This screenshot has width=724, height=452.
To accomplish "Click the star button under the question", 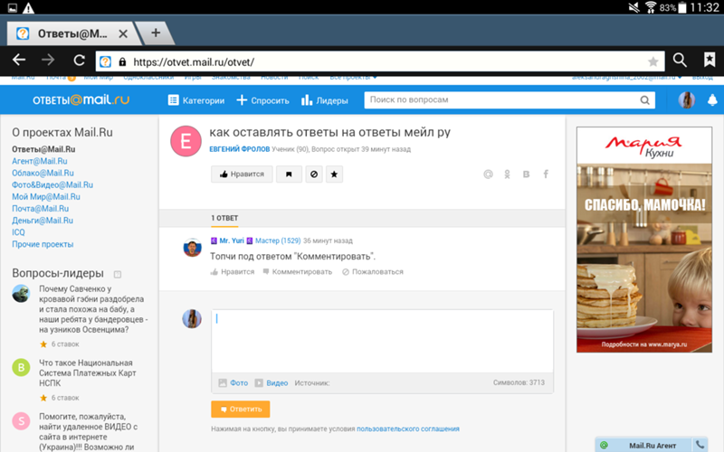I will 334,174.
